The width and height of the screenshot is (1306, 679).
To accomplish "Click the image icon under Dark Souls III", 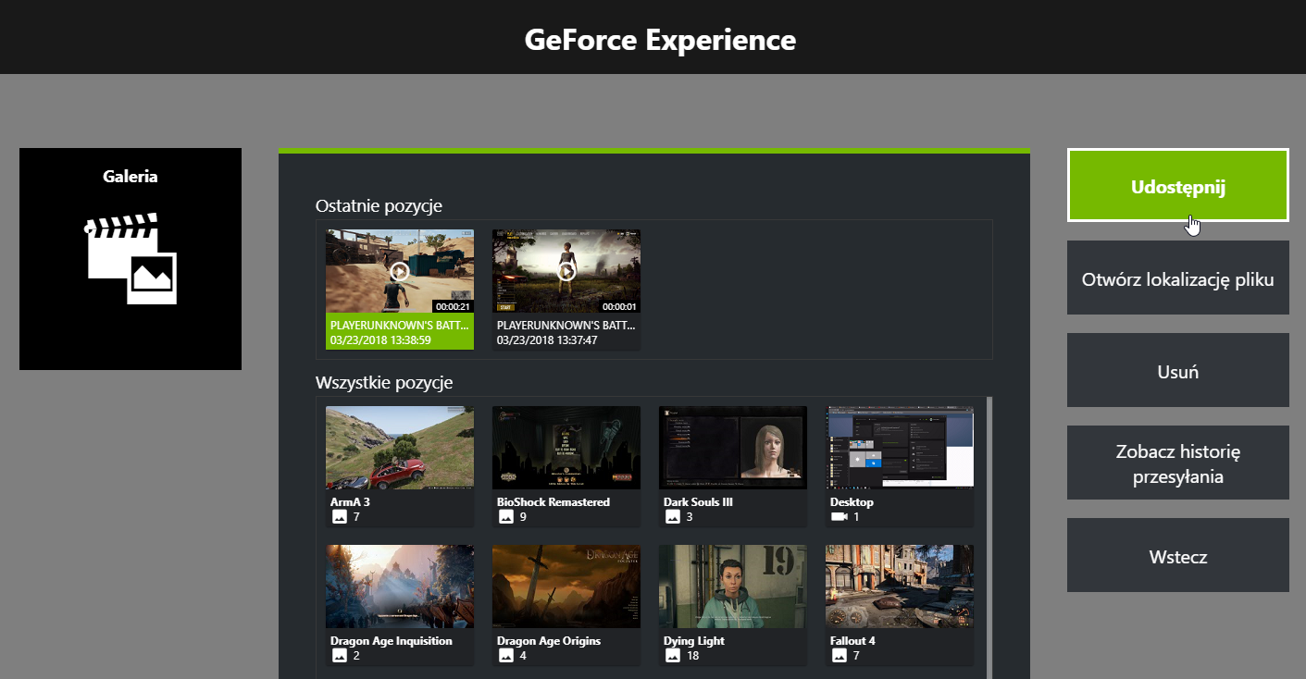I will 673,517.
